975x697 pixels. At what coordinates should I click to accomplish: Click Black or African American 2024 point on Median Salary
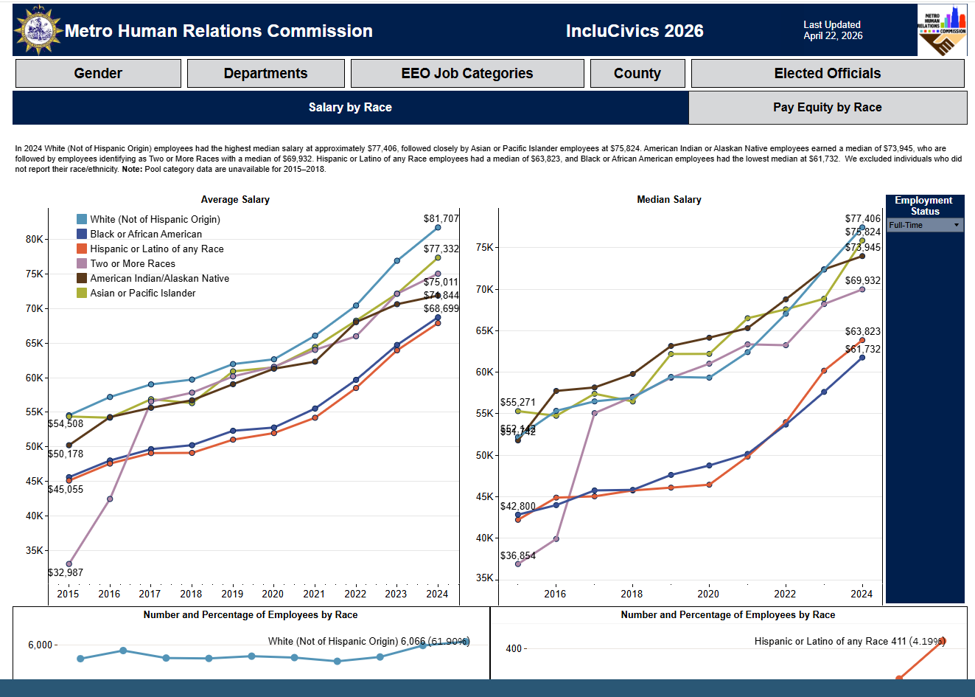coord(862,358)
